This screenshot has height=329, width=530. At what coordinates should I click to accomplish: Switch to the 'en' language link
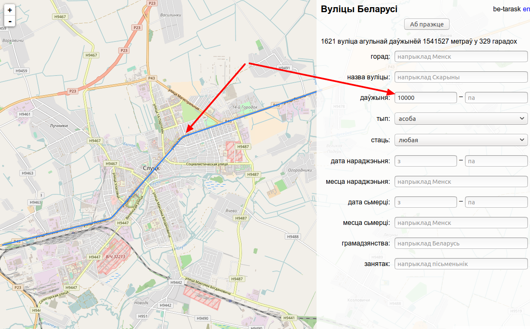click(x=526, y=9)
